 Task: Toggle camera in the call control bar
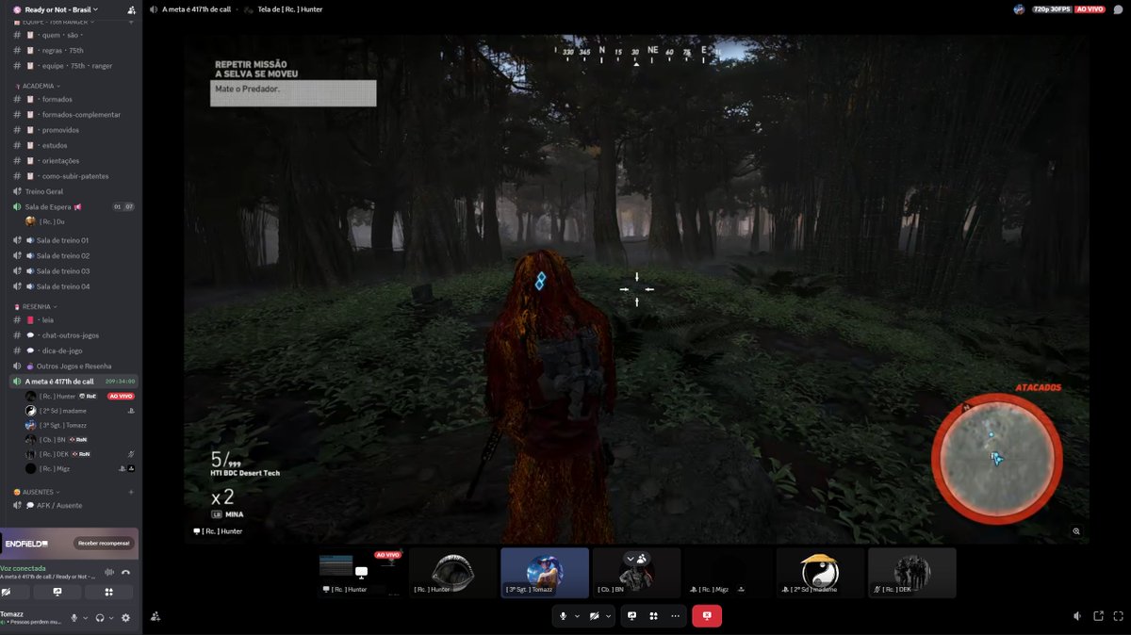tap(594, 615)
